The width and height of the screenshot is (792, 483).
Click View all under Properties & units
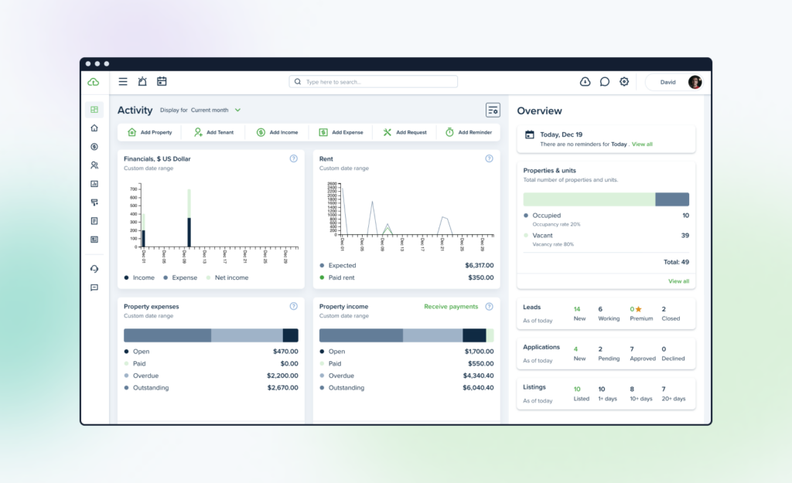coord(678,281)
